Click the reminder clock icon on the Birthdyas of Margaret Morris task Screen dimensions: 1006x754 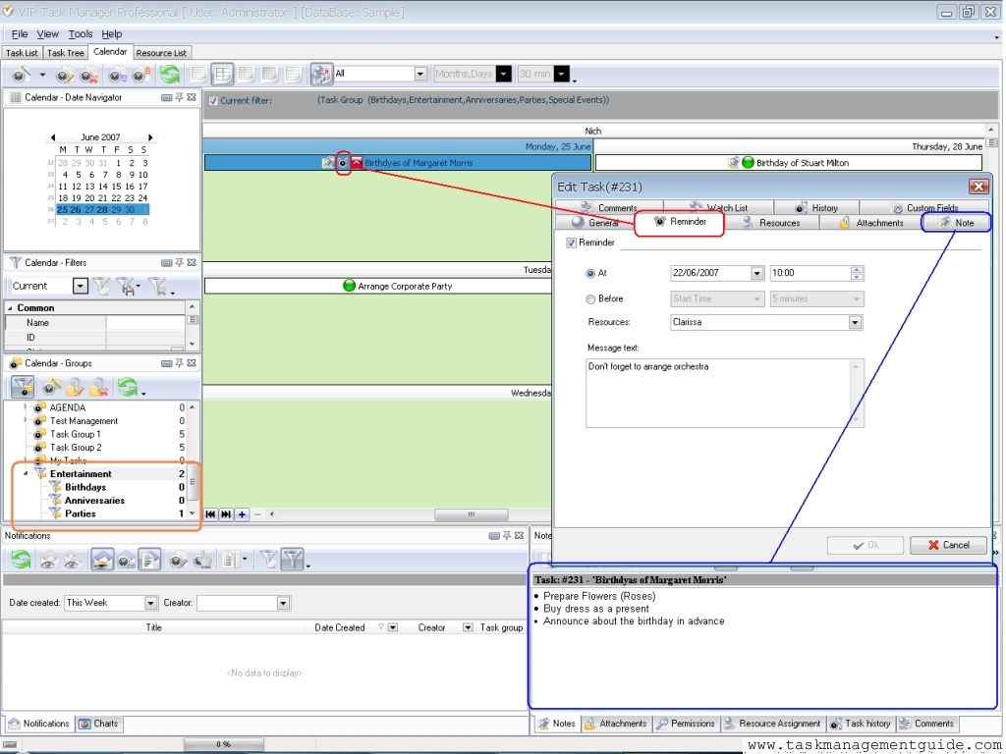[343, 163]
